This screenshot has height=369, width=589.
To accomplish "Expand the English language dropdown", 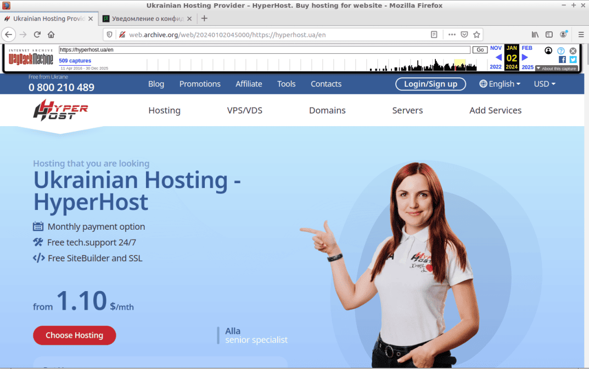I will pos(499,84).
